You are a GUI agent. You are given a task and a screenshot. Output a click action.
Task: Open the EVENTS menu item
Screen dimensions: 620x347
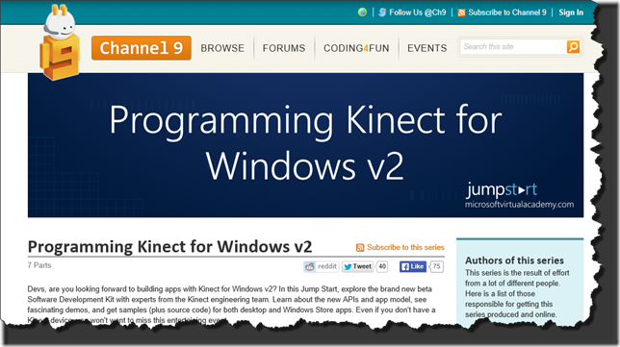427,48
